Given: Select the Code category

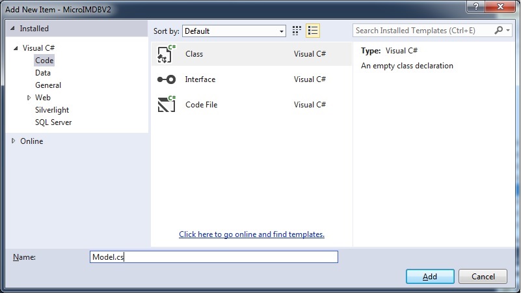Looking at the screenshot, I should (44, 61).
